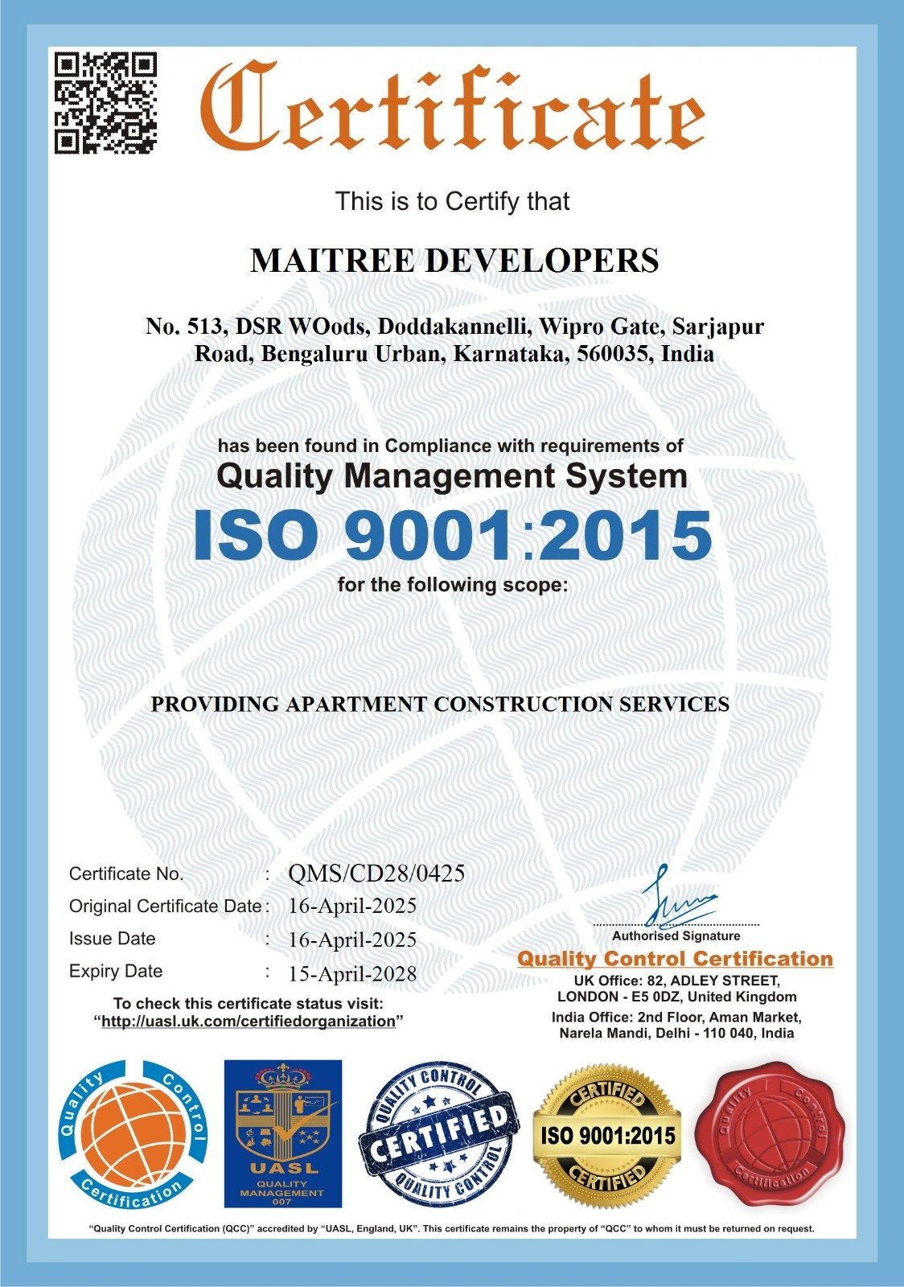Click the gold ISO 9001:2015 Certified seal
The height and width of the screenshot is (1287, 904).
(x=607, y=1135)
